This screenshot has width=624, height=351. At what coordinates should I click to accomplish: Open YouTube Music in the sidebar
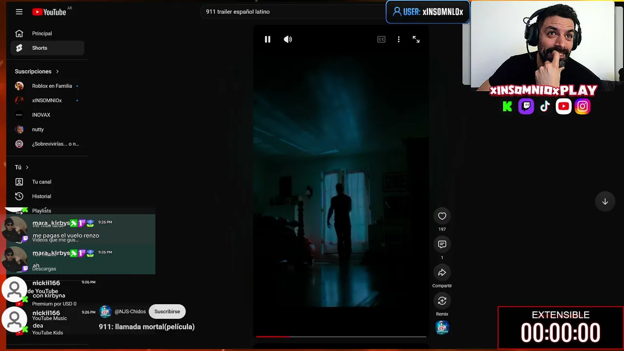[50, 319]
